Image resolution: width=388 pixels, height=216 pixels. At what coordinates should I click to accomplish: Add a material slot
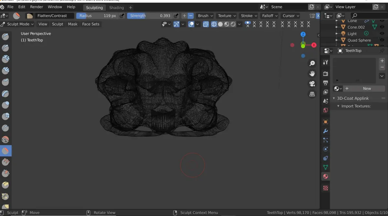[382, 61]
